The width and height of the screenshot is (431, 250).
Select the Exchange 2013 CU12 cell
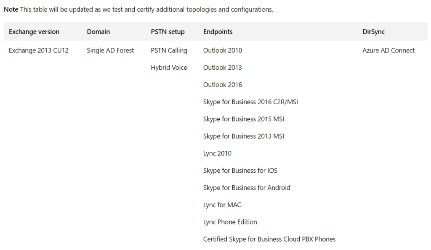(39, 50)
